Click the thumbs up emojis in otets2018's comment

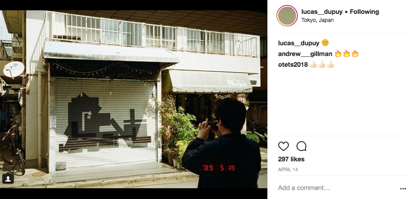(322, 65)
